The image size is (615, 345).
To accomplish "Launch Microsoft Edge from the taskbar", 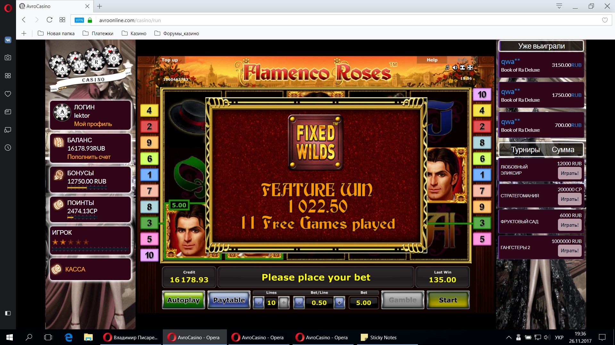I will [69, 337].
